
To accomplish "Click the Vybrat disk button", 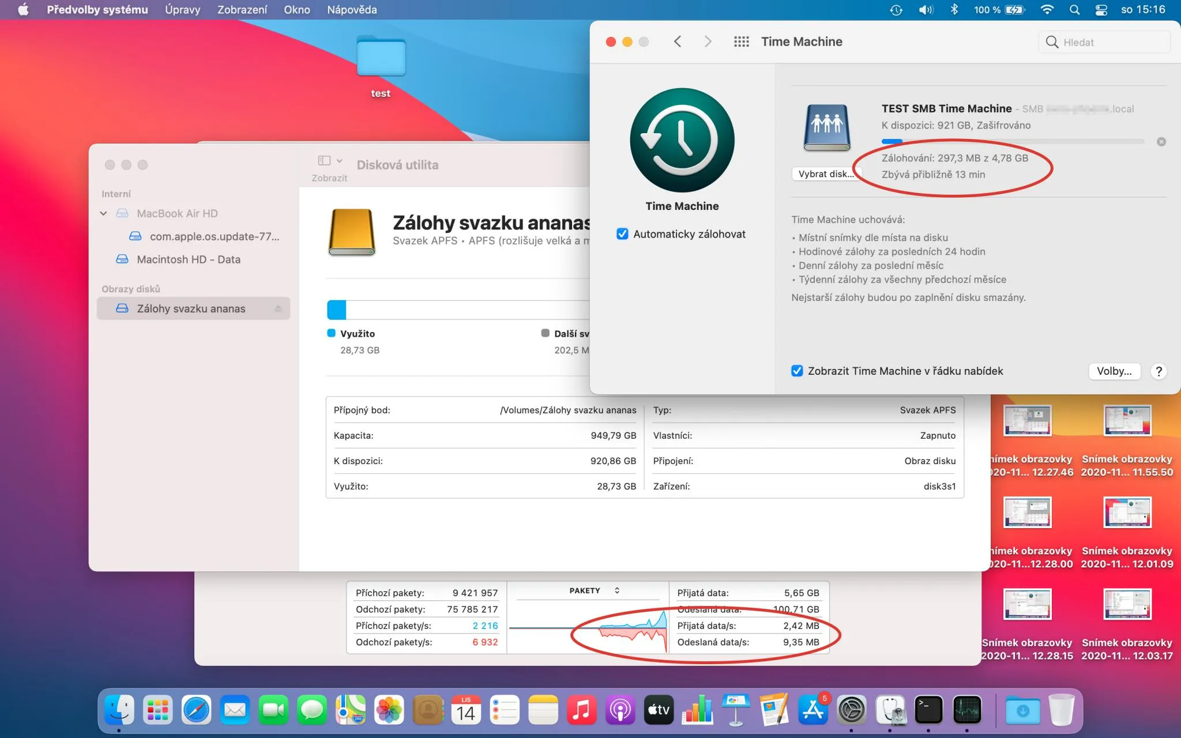I will [x=825, y=174].
